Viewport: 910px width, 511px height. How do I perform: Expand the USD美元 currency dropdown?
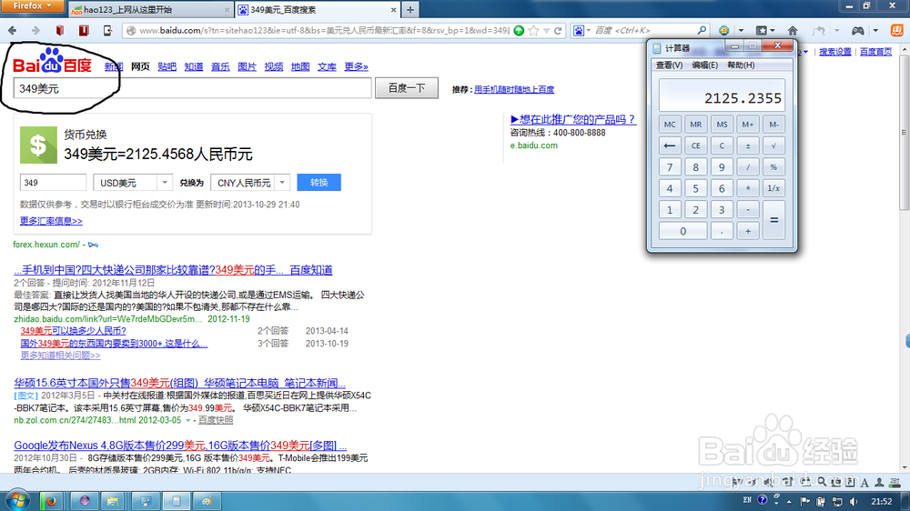point(165,183)
